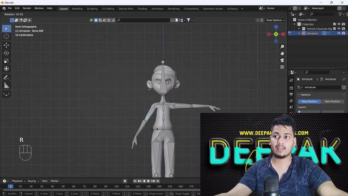Select the Transform tool
348x196 pixels.
[7, 69]
